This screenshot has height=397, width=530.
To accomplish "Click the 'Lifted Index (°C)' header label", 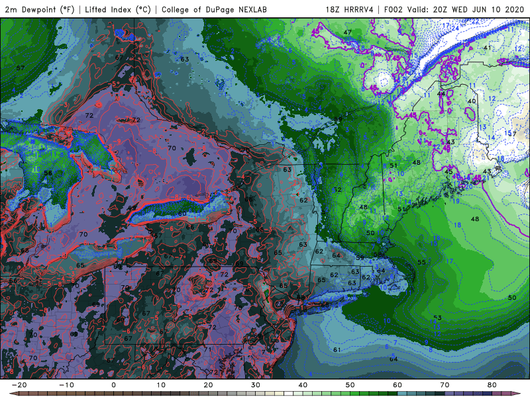I will click(x=118, y=9).
